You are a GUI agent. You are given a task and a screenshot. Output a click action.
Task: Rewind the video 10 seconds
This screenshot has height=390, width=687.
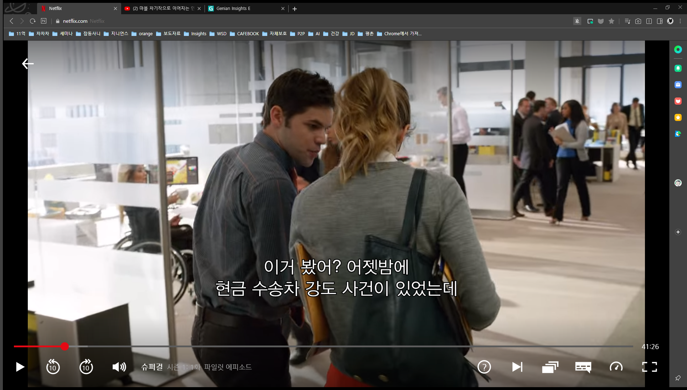coord(53,367)
